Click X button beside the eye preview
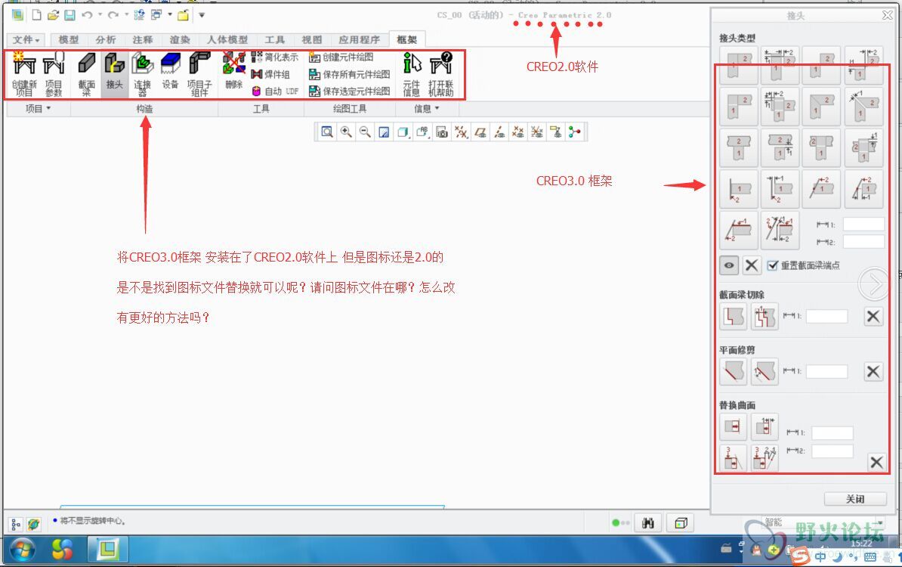The height and width of the screenshot is (567, 902). tap(751, 265)
